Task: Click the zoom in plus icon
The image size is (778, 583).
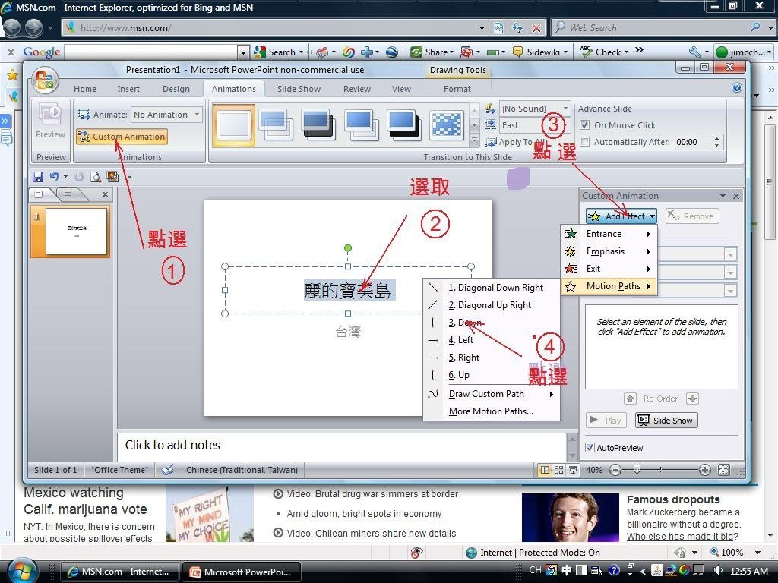Action: [704, 470]
